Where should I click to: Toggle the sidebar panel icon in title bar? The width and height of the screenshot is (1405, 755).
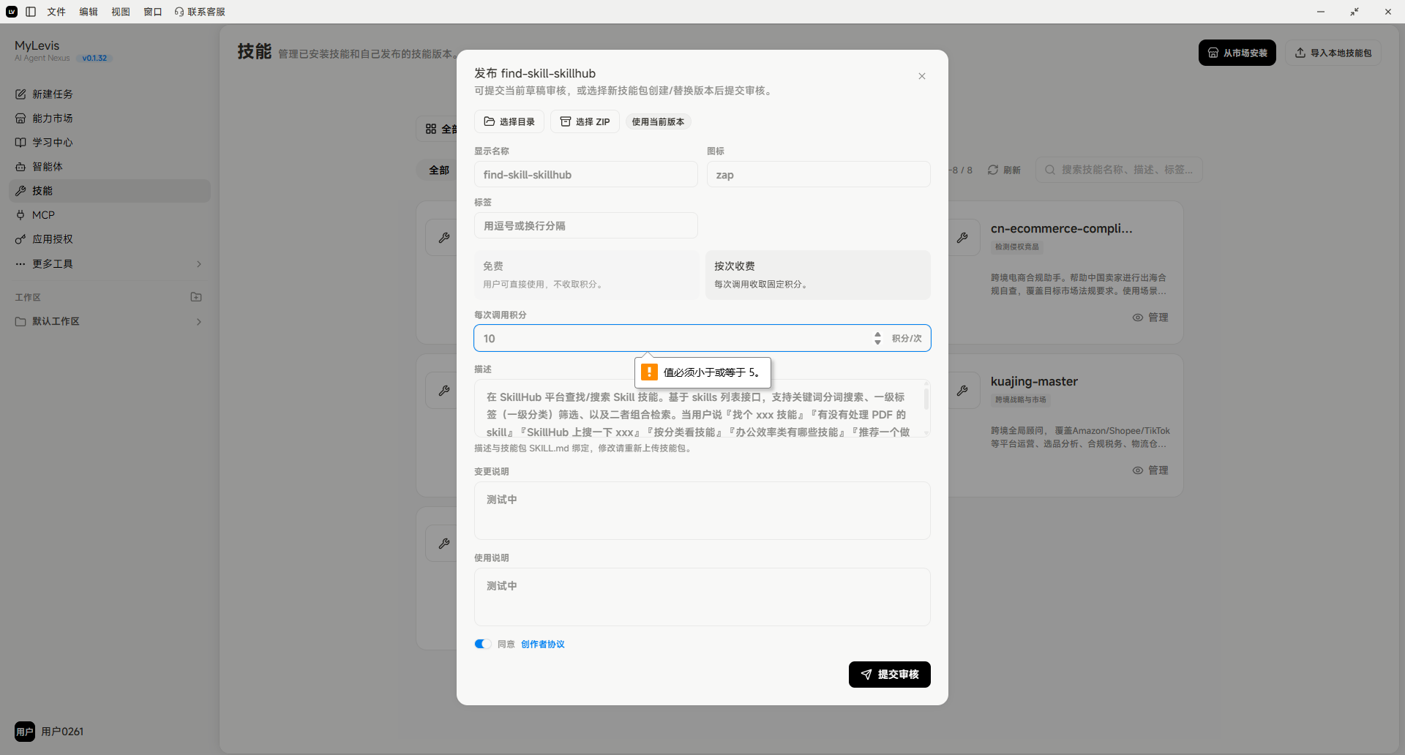point(31,12)
